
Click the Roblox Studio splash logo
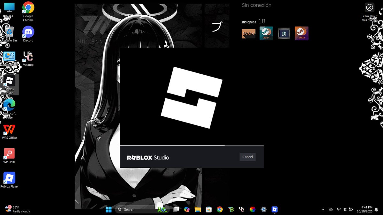[192, 97]
